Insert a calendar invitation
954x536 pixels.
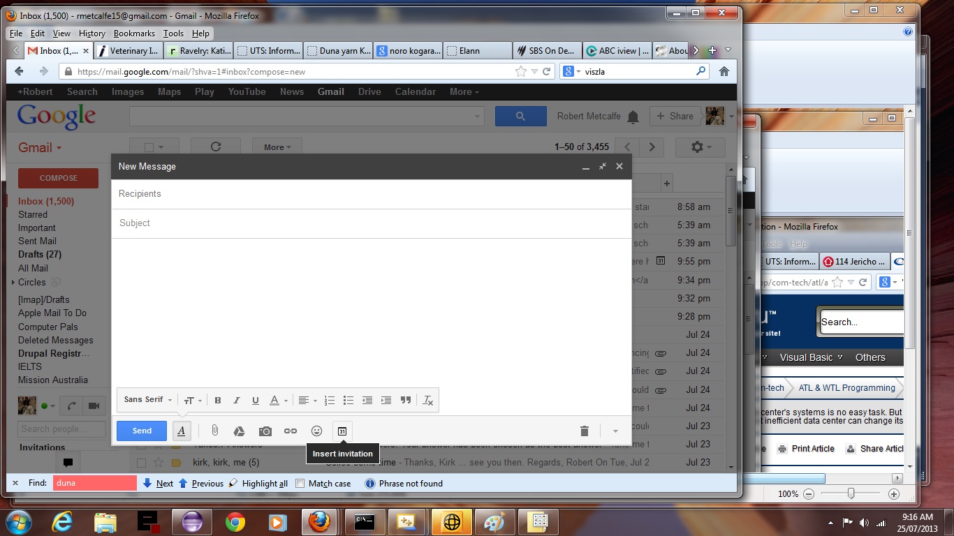tap(342, 431)
